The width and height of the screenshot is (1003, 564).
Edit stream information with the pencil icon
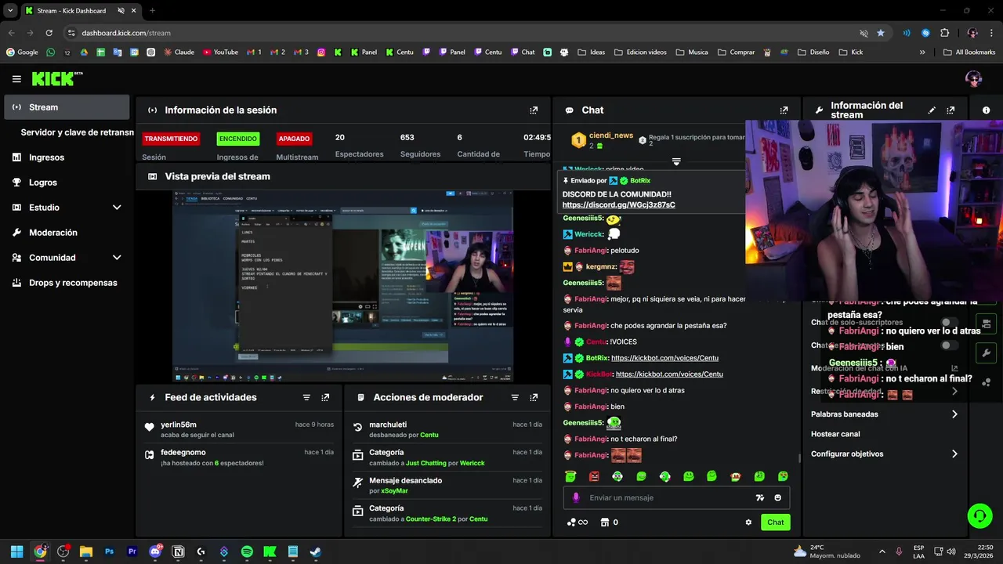point(932,110)
